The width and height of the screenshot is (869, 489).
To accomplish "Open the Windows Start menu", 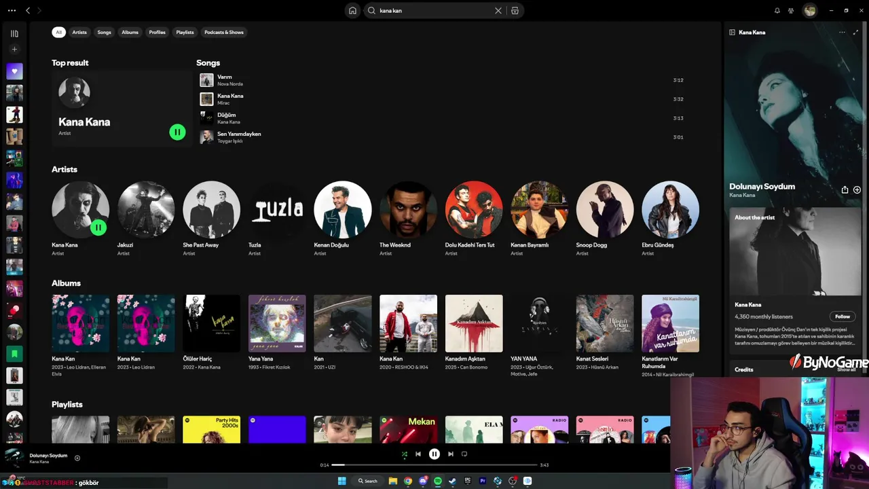I will [342, 481].
